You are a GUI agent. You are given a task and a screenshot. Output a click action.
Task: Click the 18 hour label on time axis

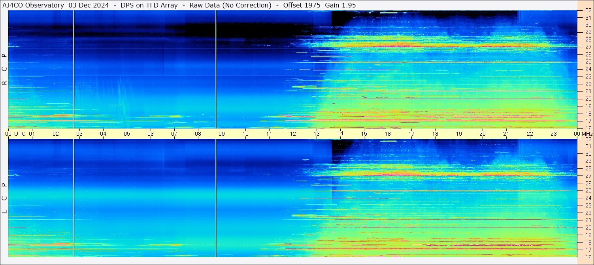[435, 134]
